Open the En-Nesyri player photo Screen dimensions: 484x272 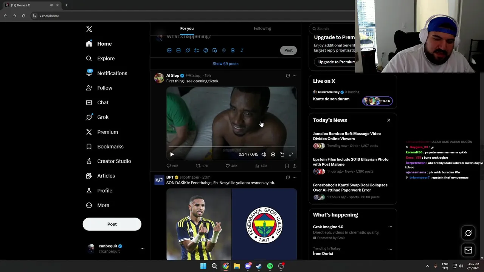199,224
